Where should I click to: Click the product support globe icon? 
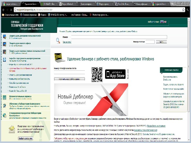(5, 115)
